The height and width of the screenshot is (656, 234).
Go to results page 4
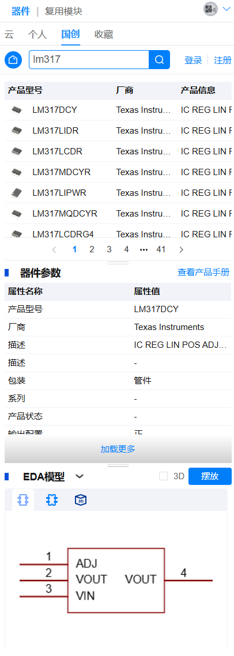126,250
